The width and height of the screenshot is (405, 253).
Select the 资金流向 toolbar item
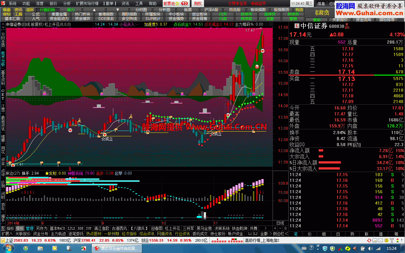coord(364,20)
